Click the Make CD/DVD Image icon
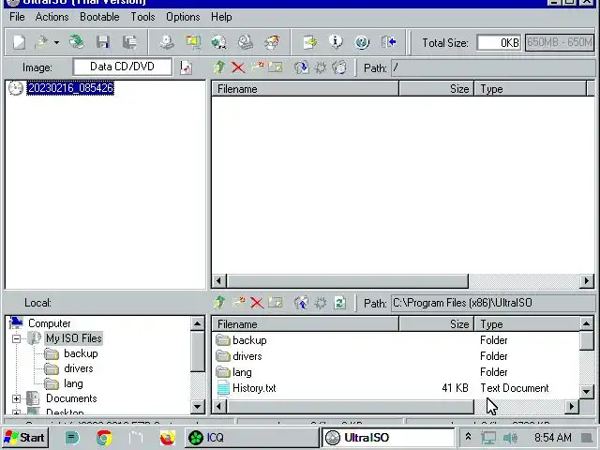600x450 pixels. [167, 42]
